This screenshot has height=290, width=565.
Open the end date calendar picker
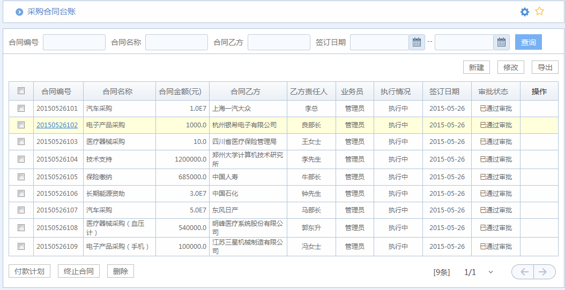(x=501, y=42)
